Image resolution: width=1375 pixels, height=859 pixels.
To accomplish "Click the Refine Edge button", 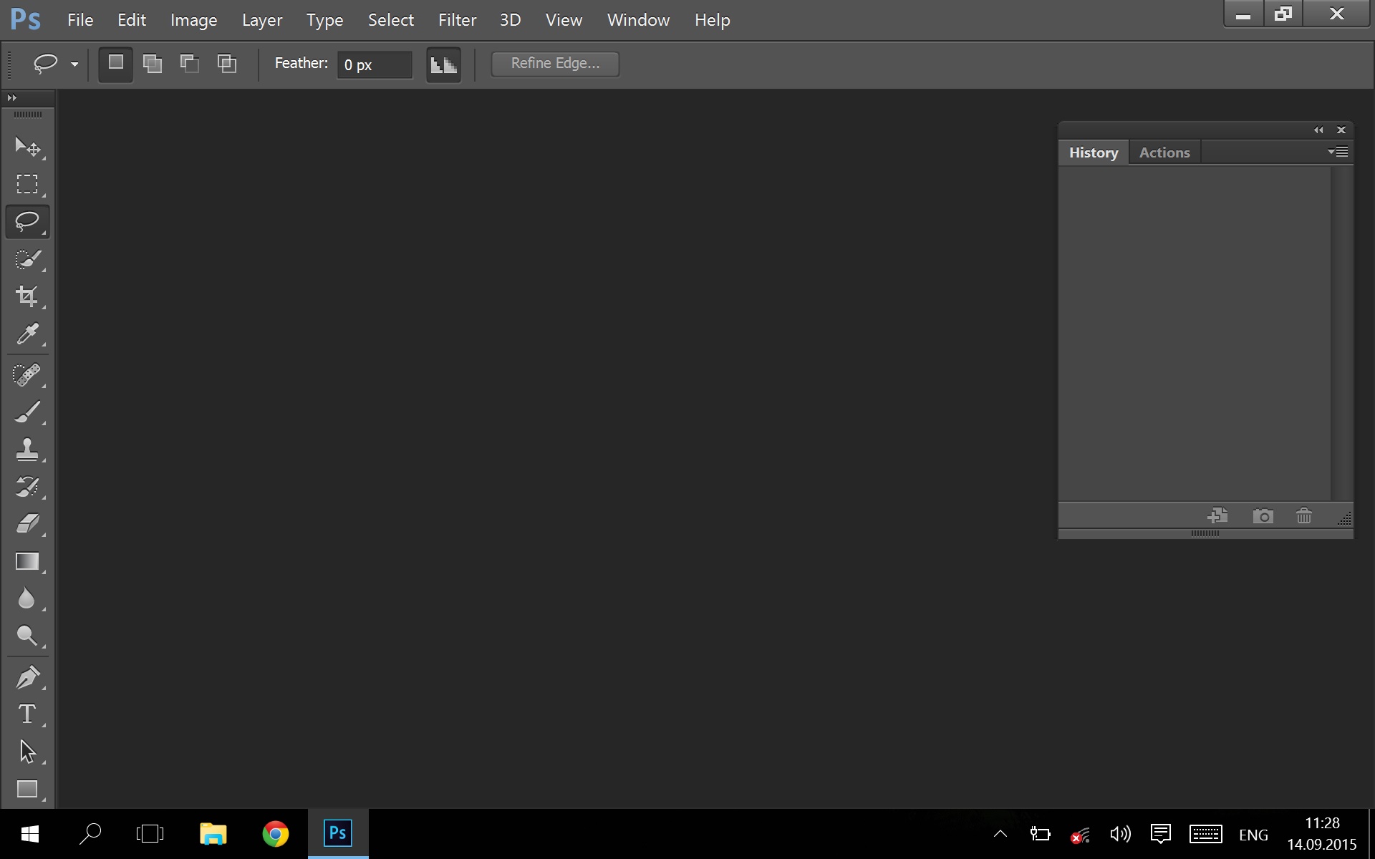I will point(555,64).
